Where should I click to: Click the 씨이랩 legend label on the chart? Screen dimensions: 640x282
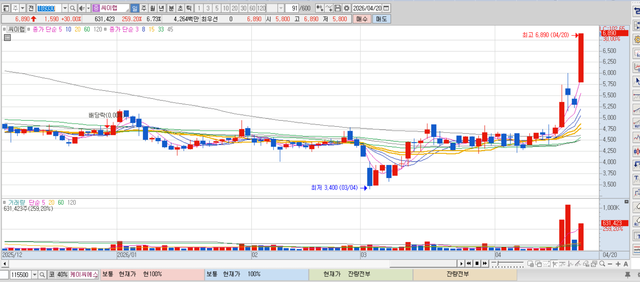[x=16, y=29]
